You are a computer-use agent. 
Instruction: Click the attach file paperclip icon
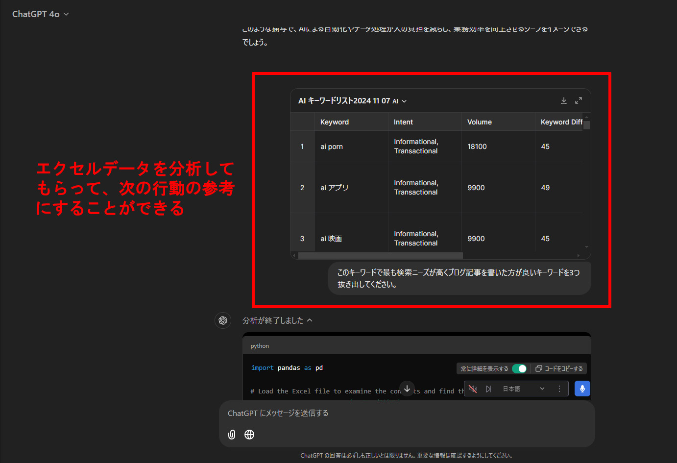pos(232,435)
